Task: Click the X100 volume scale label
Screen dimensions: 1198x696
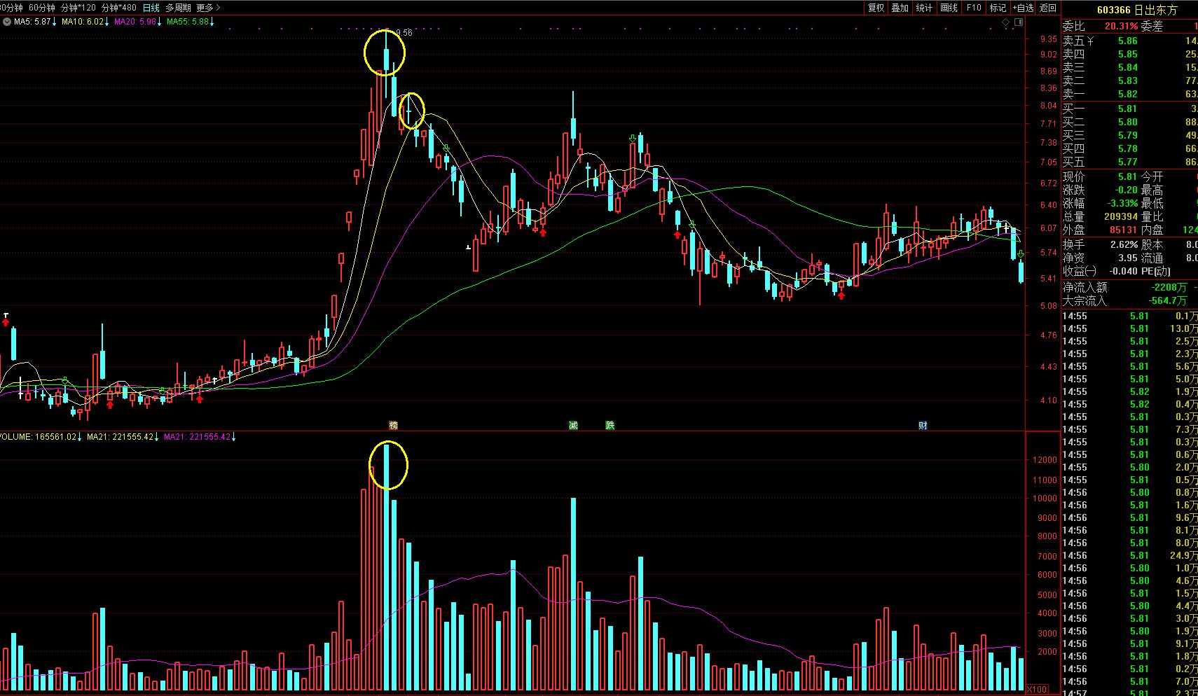Action: pyautogui.click(x=1037, y=689)
